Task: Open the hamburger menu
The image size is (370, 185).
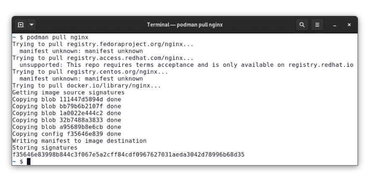Action: 317,25
